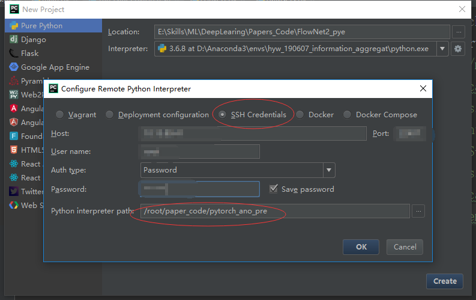The height and width of the screenshot is (300, 476).
Task: Click the Google App Engine icon
Action: [14, 67]
